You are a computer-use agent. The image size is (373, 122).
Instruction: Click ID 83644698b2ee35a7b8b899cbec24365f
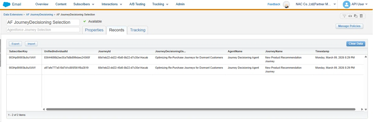pos(67,58)
